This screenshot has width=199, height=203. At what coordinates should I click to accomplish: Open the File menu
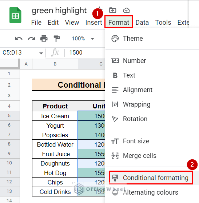36,23
